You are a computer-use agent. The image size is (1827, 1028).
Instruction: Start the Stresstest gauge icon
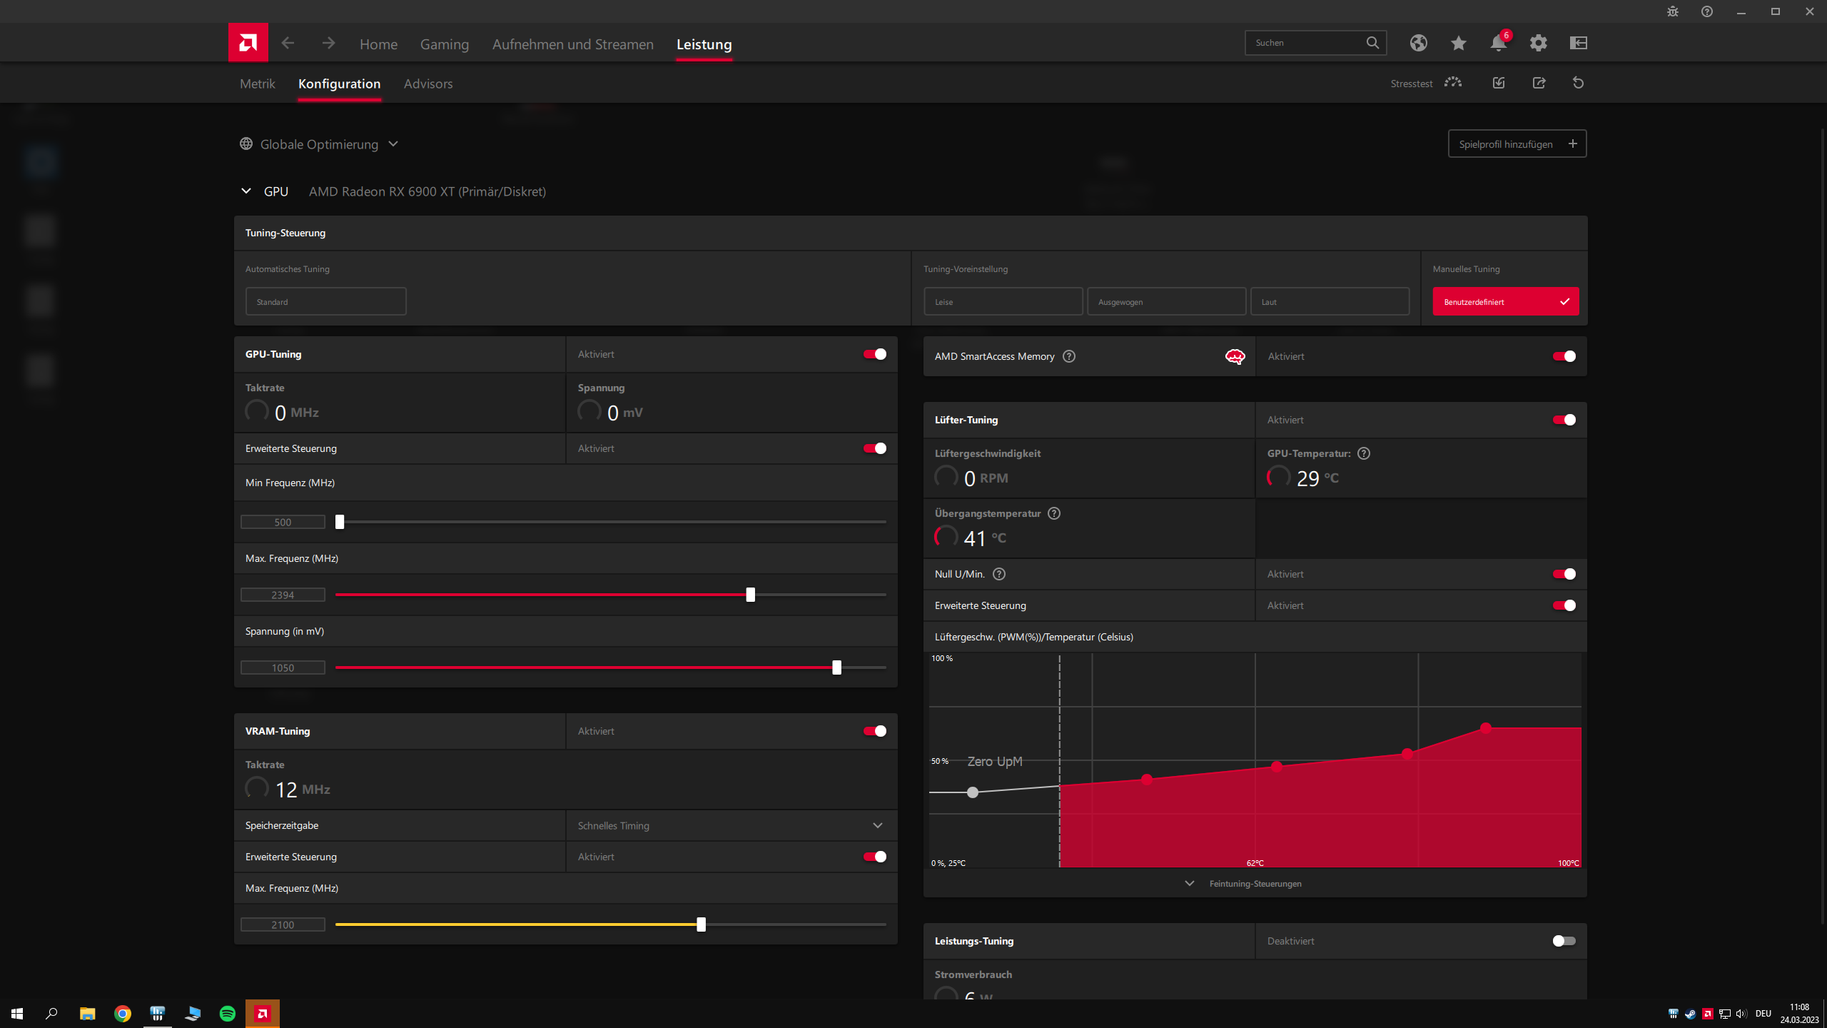coord(1452,83)
